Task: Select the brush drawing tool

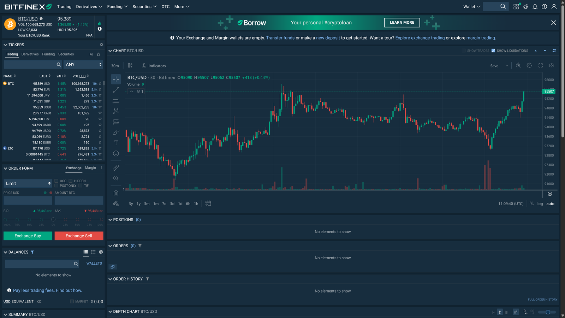Action: pos(116,132)
